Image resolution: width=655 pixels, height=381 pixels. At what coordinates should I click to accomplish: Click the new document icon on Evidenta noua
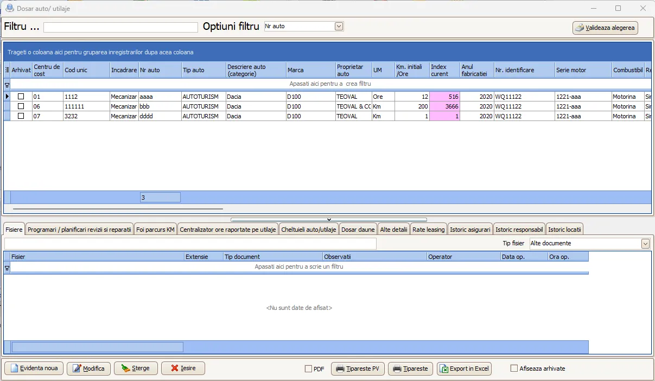tap(14, 369)
